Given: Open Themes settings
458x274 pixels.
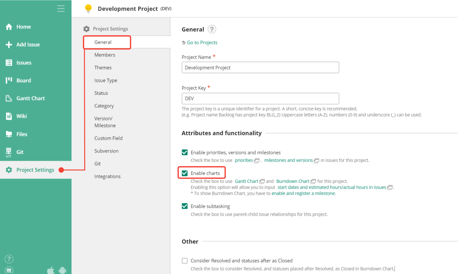Looking at the screenshot, I should (103, 68).
